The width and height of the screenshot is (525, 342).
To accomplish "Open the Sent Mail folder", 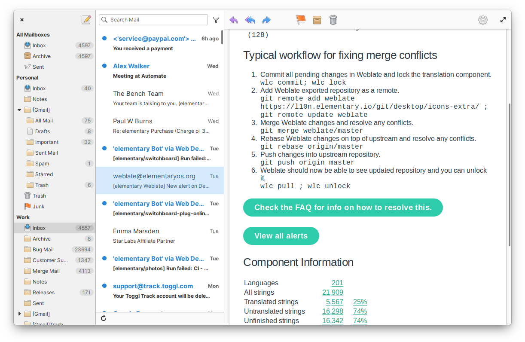I will (55, 153).
